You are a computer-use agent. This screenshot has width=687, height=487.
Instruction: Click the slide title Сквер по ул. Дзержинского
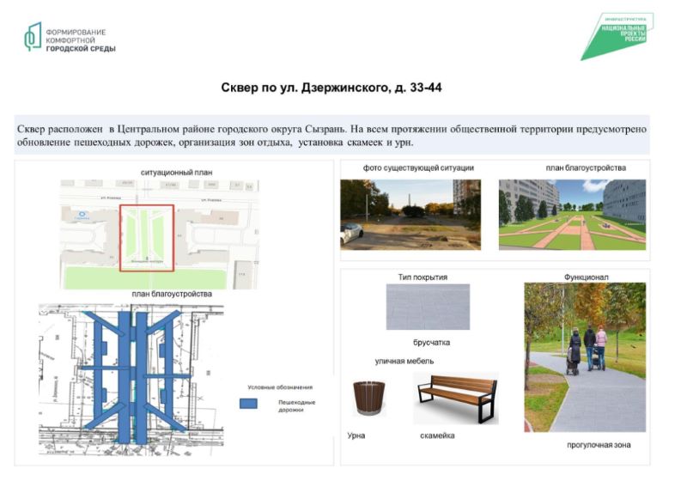(x=331, y=88)
